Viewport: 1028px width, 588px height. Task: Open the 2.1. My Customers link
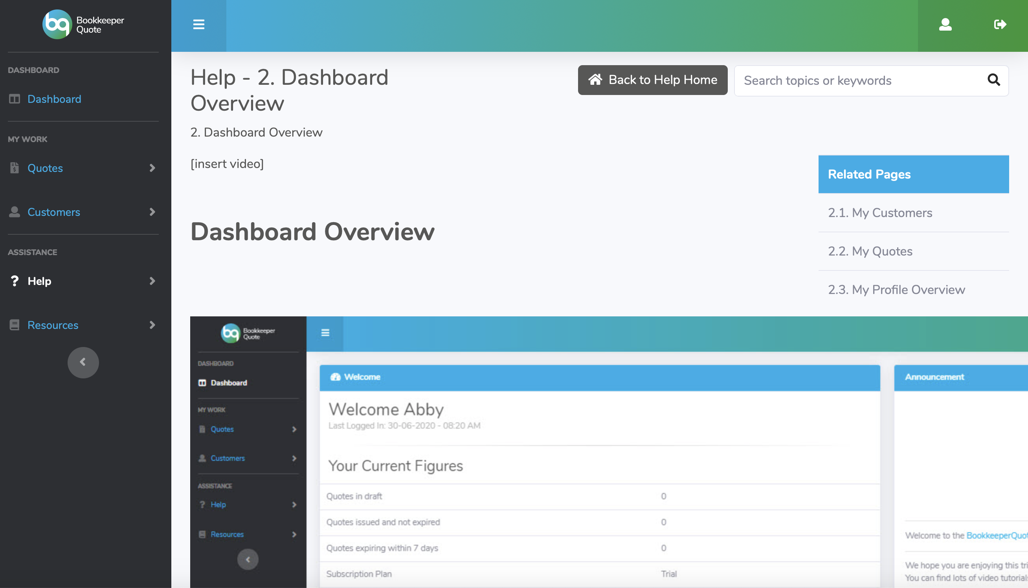click(x=879, y=213)
